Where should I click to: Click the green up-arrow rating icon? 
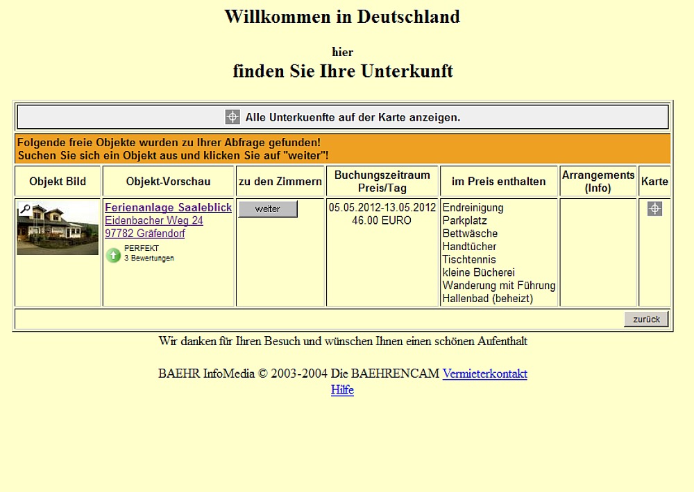[113, 255]
